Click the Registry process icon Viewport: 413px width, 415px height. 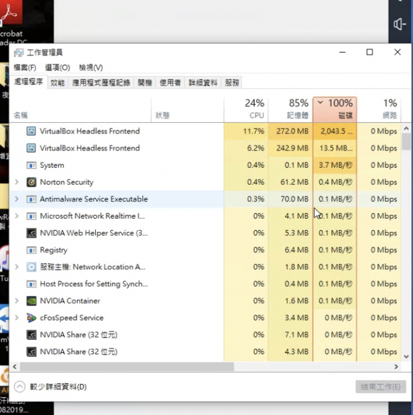[31, 250]
